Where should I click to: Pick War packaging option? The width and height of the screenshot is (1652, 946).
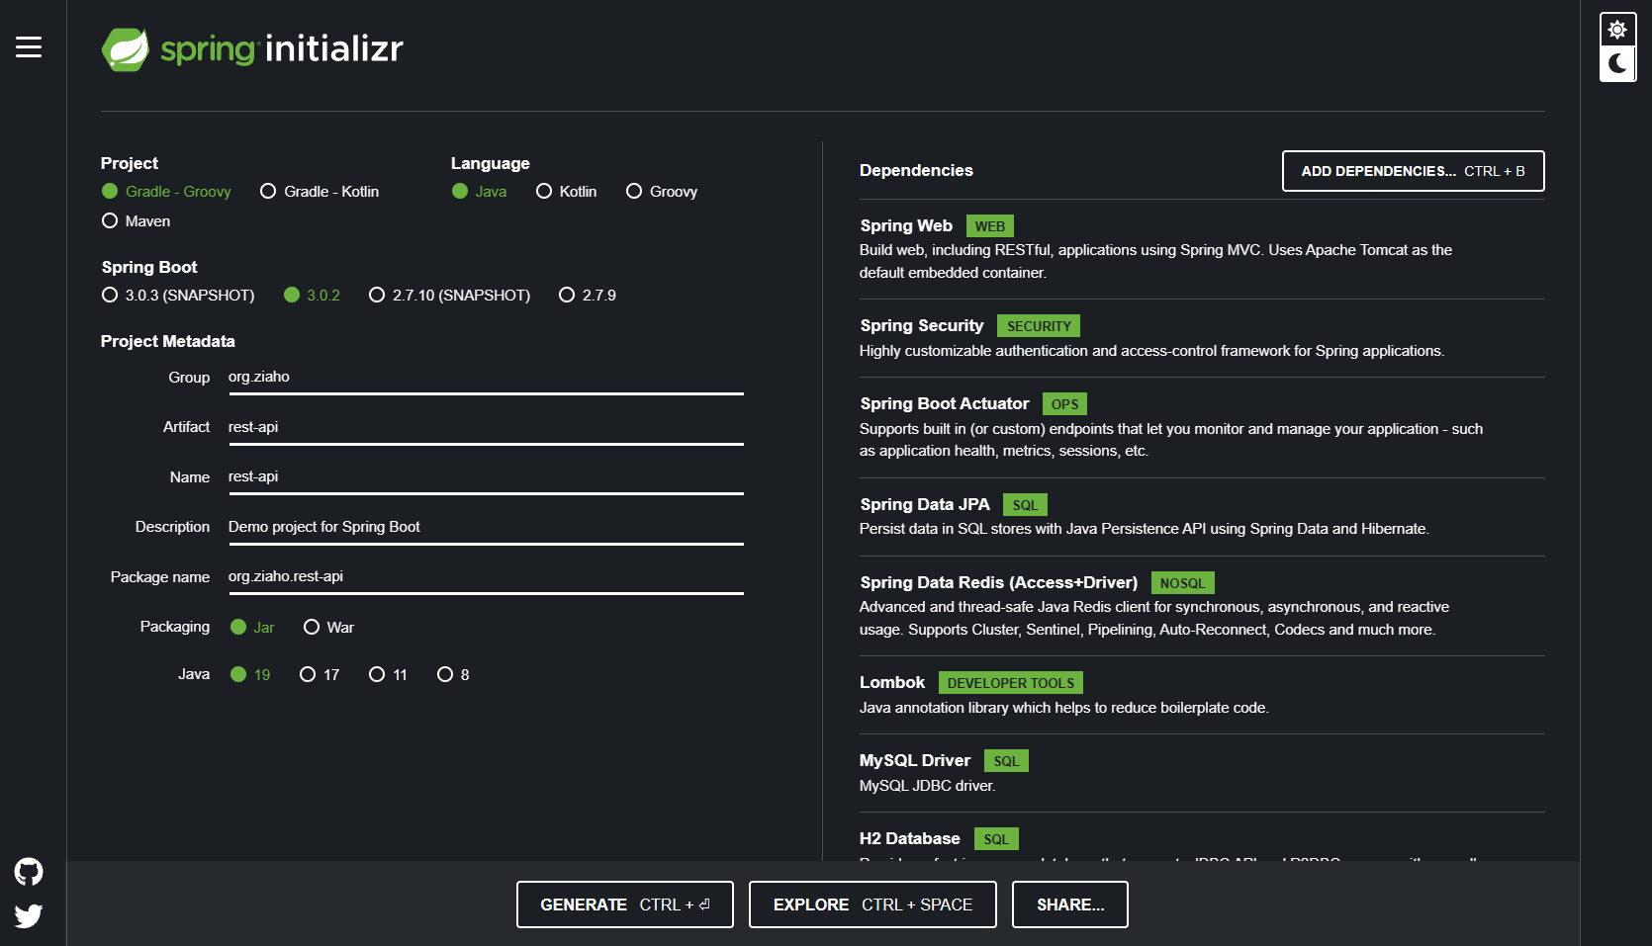[328, 628]
